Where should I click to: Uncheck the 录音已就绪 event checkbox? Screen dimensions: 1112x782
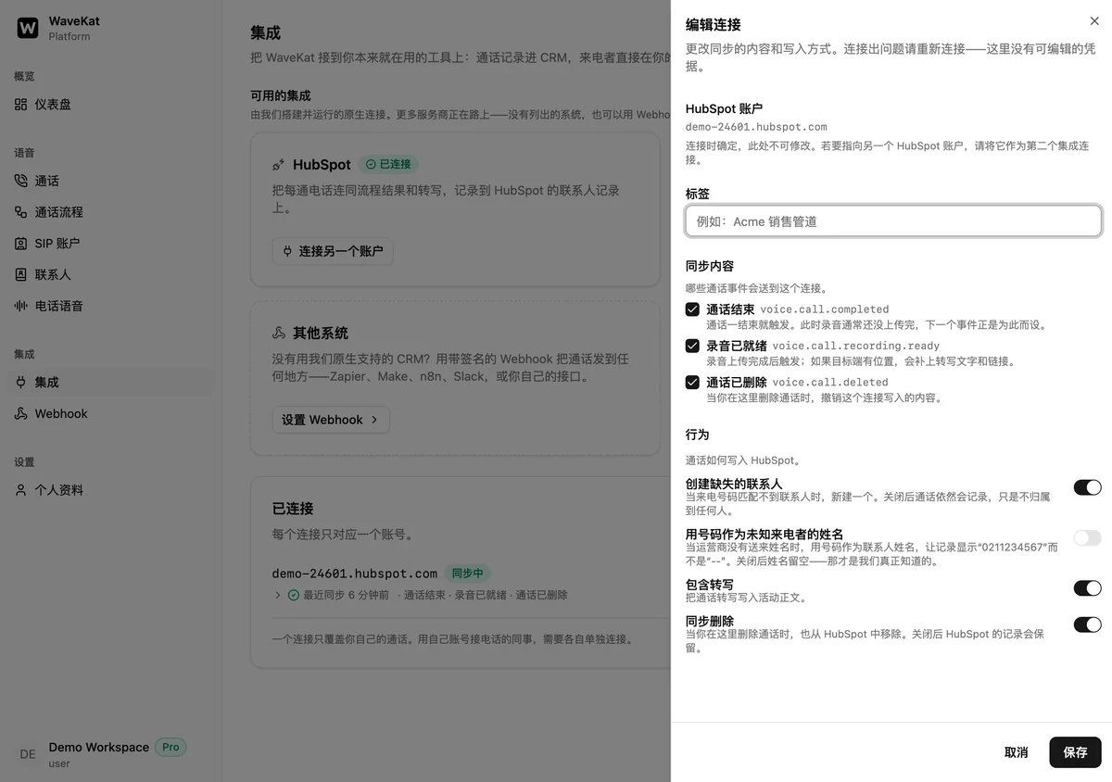coord(692,346)
